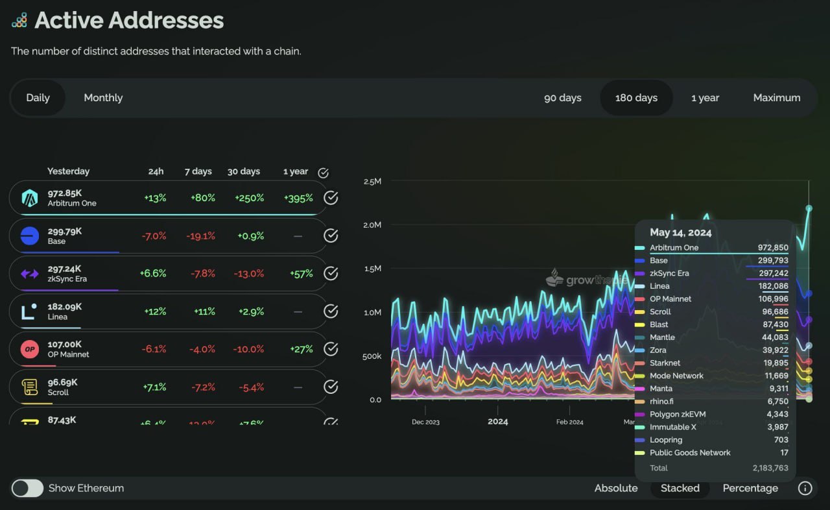
Task: Uncheck the Arbitrum One row checkmark
Action: click(x=331, y=198)
